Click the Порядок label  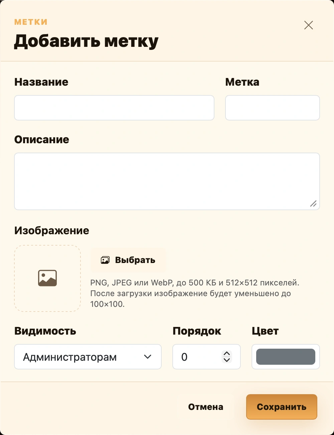coord(197,331)
